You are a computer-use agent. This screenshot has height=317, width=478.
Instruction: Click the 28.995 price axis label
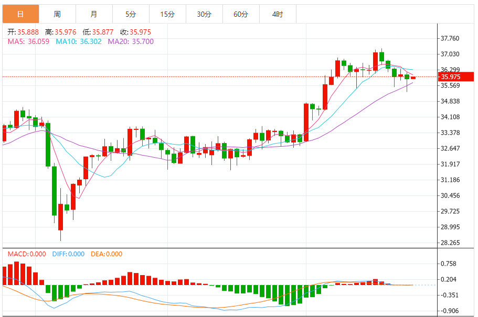450,227
